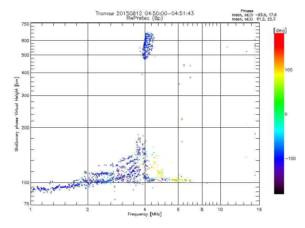Click the blue echo cluster above 600 km
This screenshot has height=228, width=305.
click(x=148, y=46)
